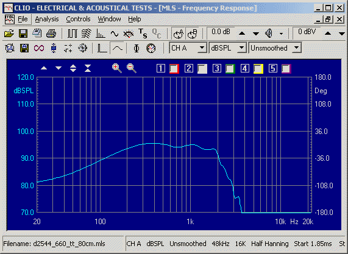Toggle loop mode infinity icon
348x254 pixels.
(39, 48)
